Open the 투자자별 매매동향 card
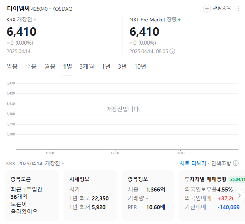Image resolution: width=245 pixels, height=224 pixels. (212, 196)
